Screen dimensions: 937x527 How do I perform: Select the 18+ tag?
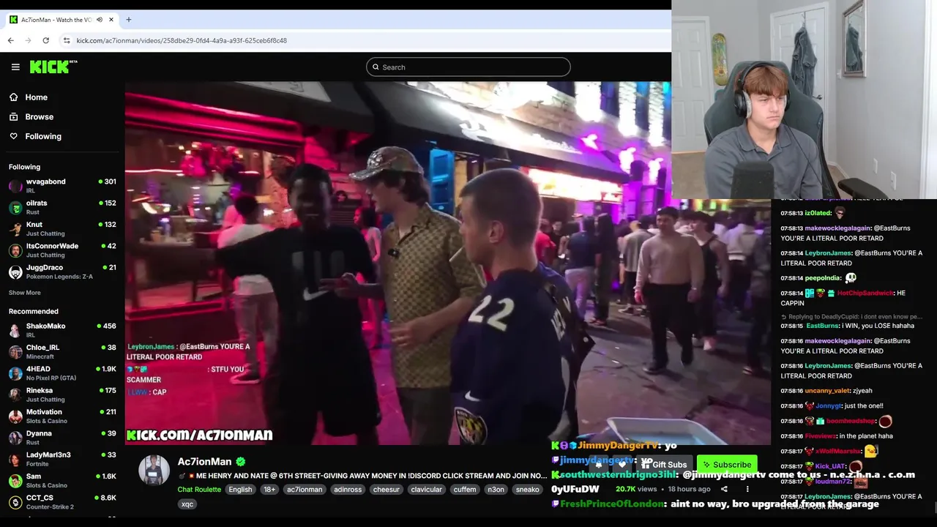pos(269,490)
